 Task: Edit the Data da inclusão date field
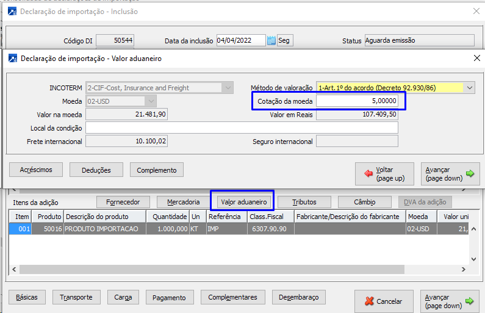(241, 40)
